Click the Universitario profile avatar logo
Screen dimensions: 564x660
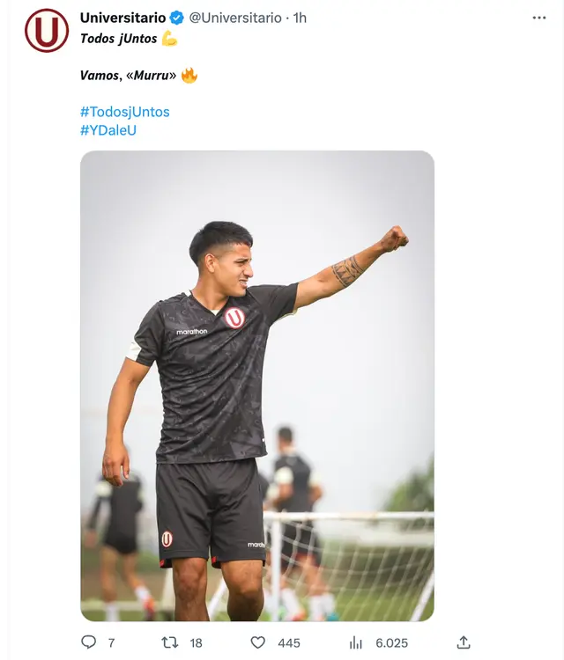pos(47,31)
